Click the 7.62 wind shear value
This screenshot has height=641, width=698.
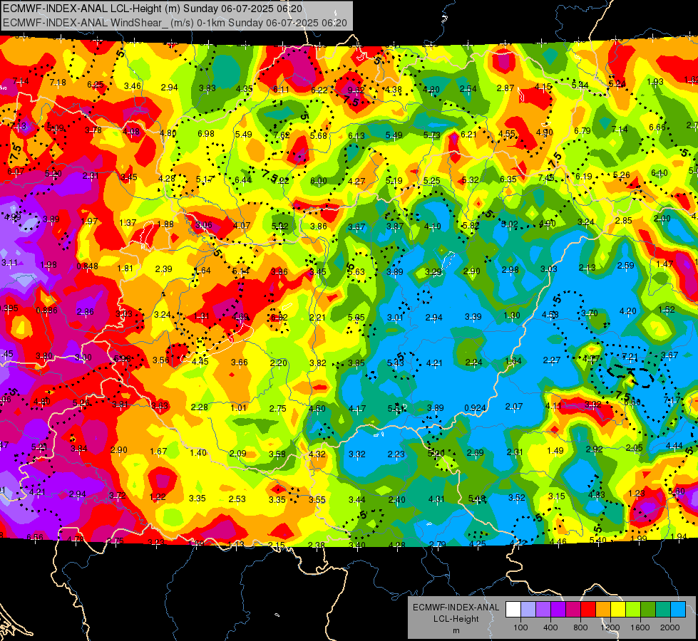pos(282,135)
